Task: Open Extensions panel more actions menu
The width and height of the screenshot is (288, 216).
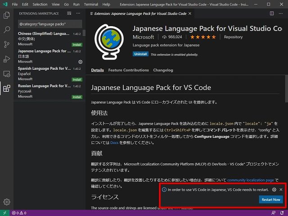Action: click(78, 13)
